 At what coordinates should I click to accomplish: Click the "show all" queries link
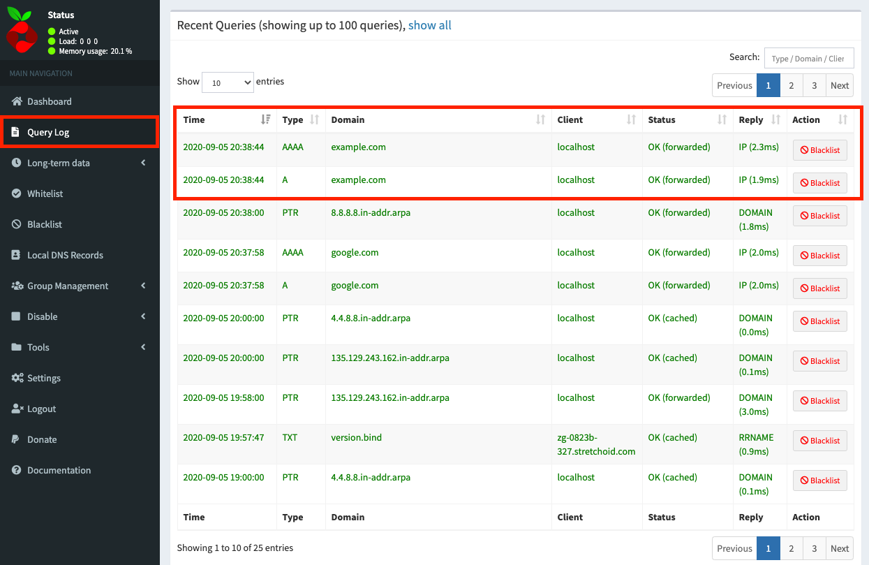pos(429,25)
